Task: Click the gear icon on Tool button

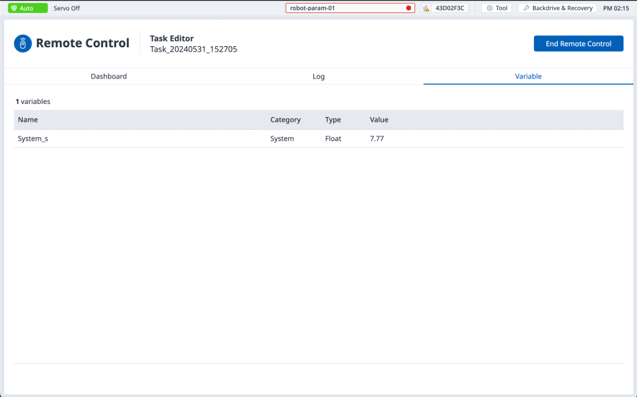Action: (x=489, y=8)
